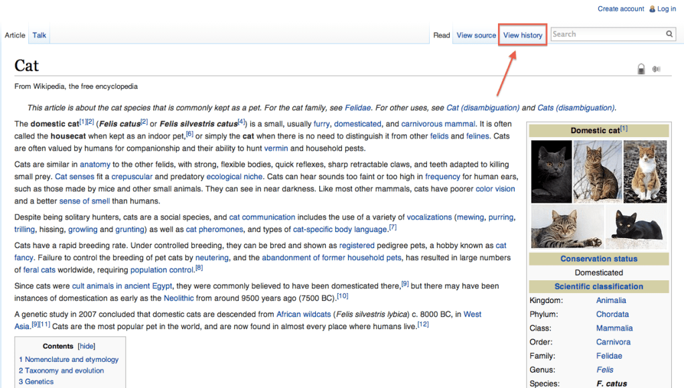Open the carnivorous mammal link
The height and width of the screenshot is (388, 684).
(438, 124)
